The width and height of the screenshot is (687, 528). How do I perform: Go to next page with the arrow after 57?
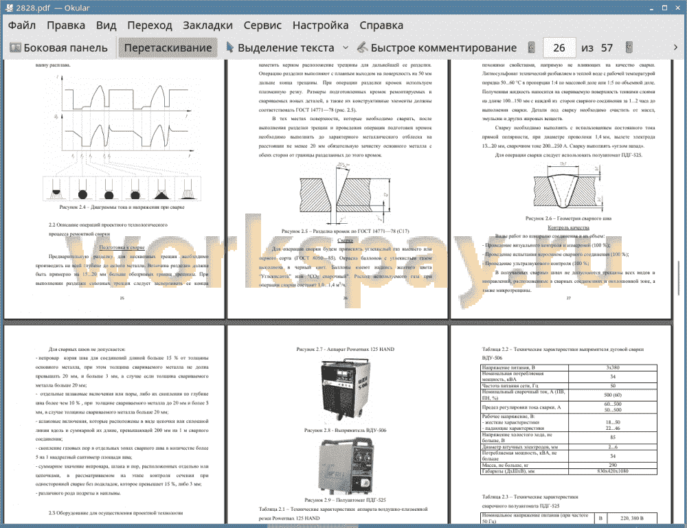[629, 47]
